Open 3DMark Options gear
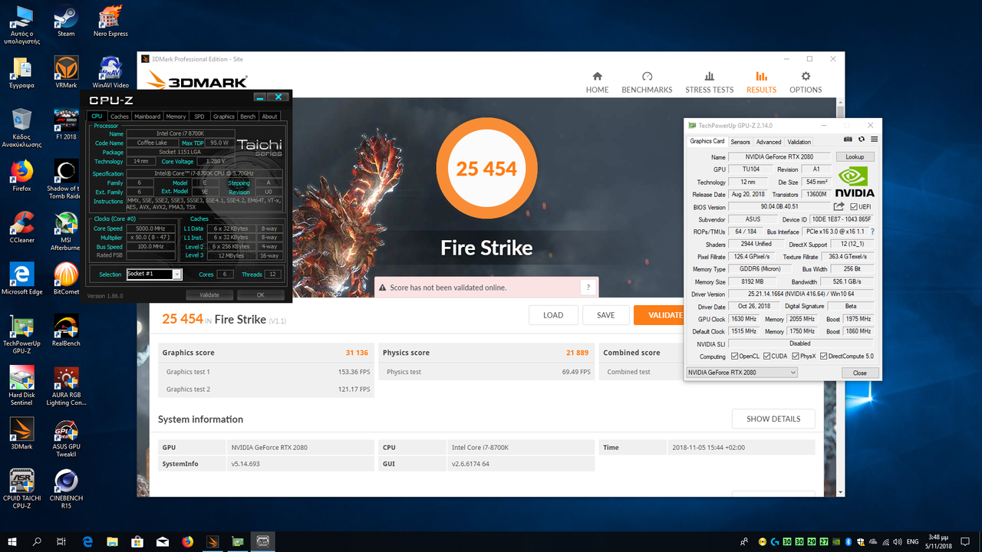 tap(806, 83)
